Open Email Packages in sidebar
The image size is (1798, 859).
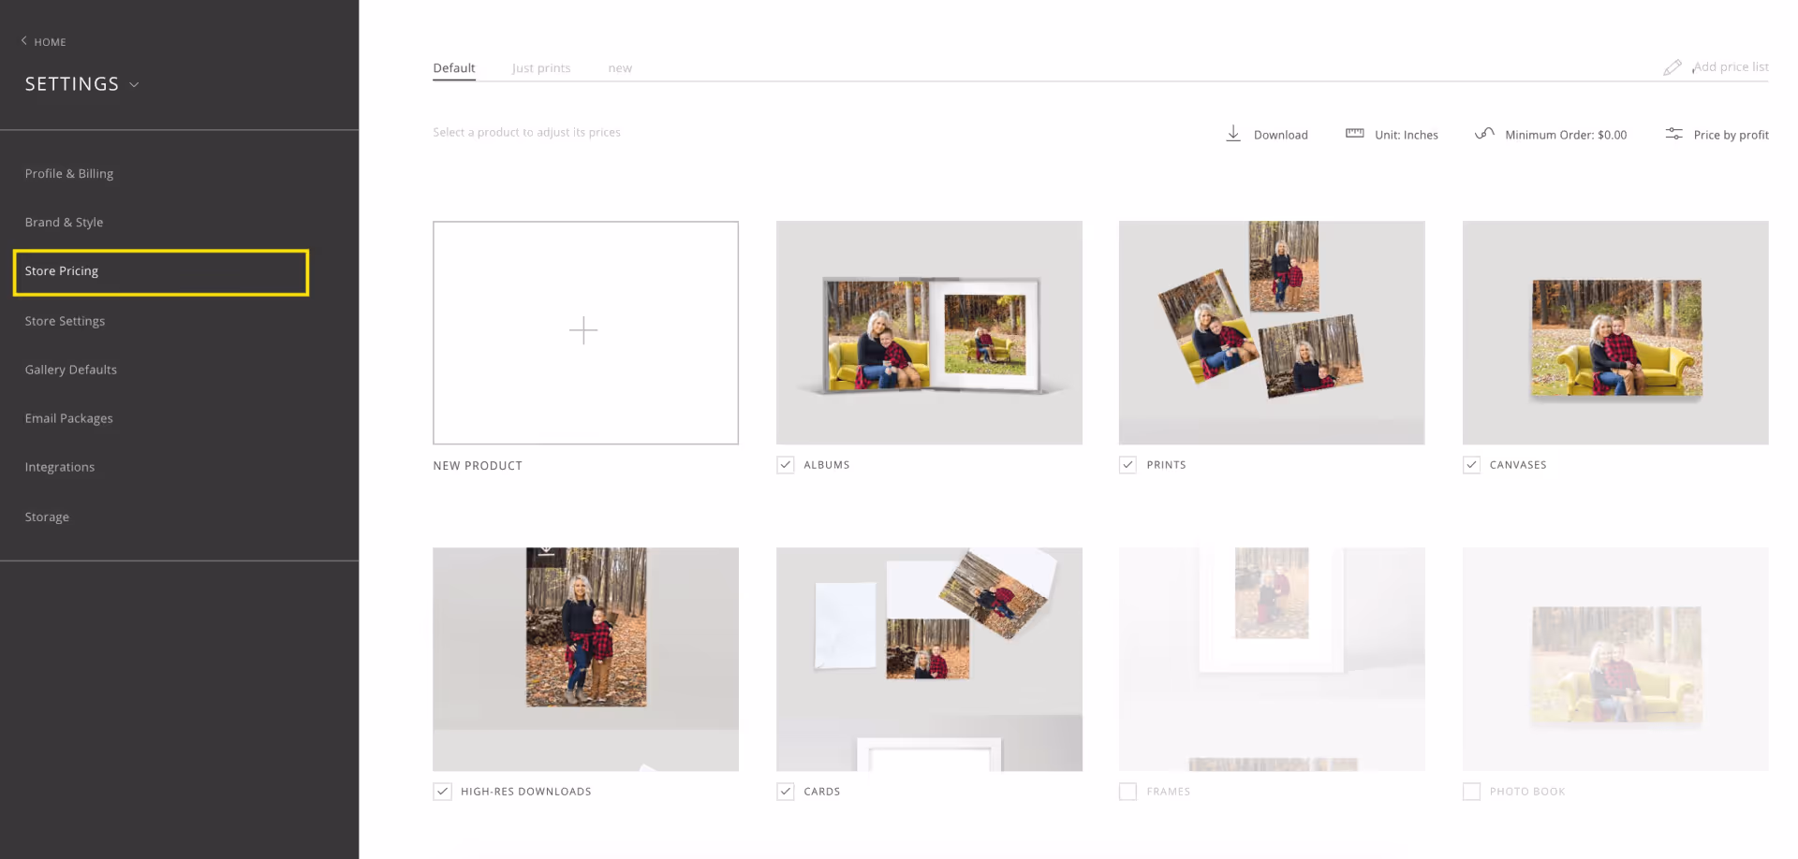click(69, 418)
